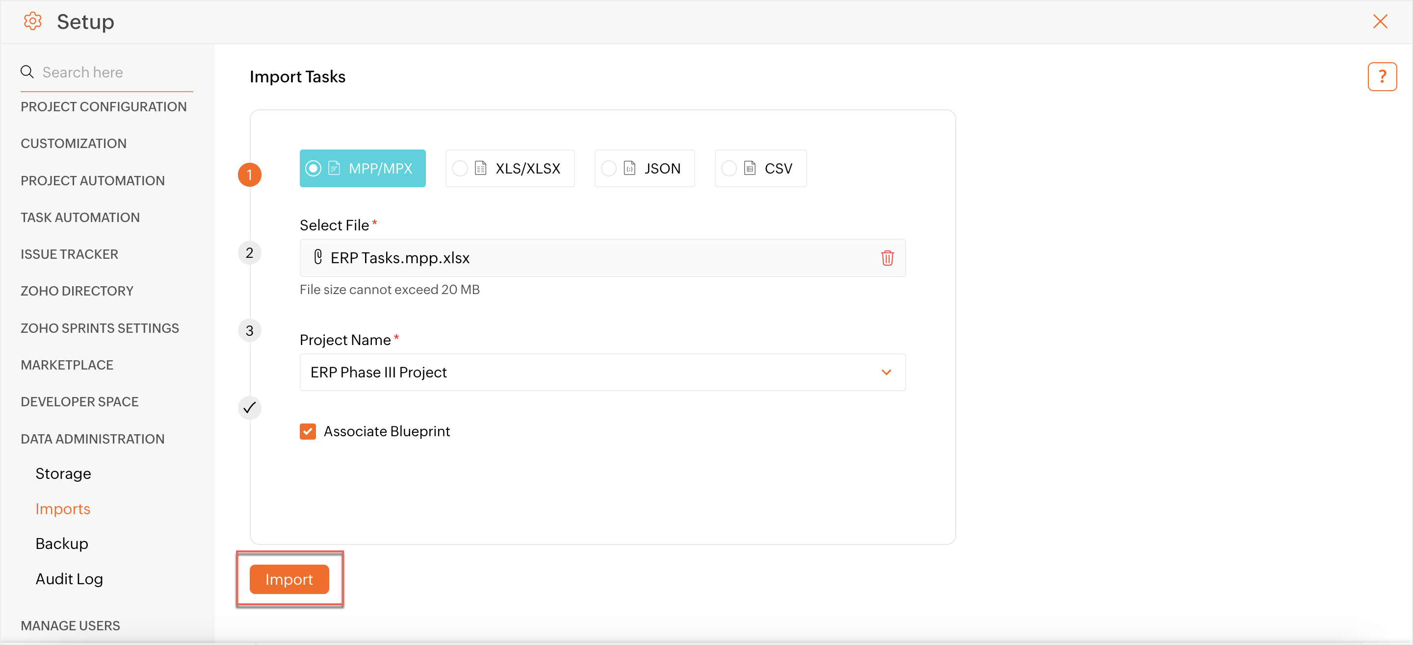Open the Project Name dropdown
This screenshot has width=1413, height=645.
(602, 372)
